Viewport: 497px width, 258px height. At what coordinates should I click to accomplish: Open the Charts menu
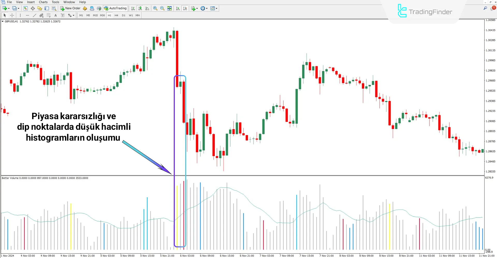coord(43,2)
